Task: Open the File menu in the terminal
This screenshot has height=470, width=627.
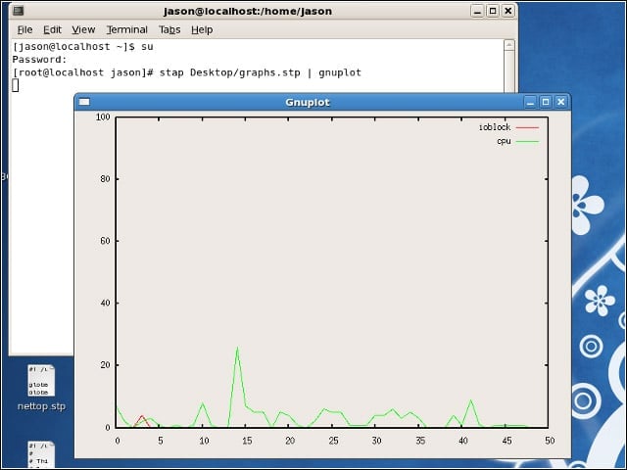Action: (x=24, y=30)
